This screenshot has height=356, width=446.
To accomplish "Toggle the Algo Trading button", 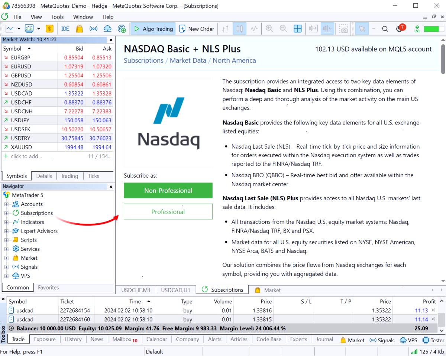I will point(153,29).
